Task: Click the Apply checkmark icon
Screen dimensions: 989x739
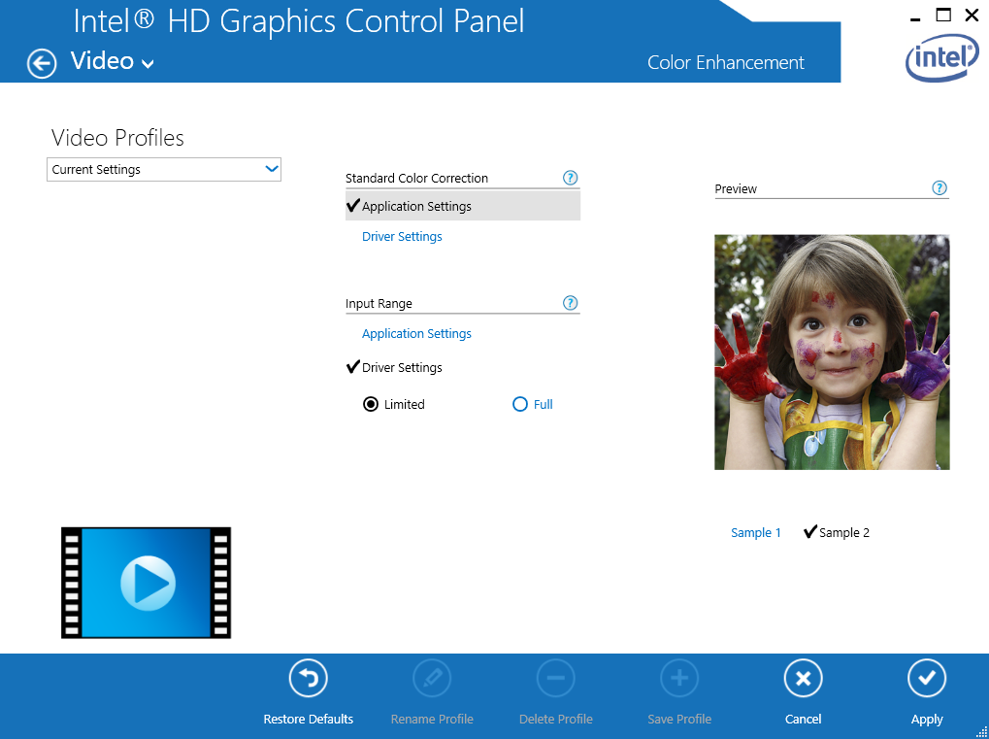Action: [927, 679]
